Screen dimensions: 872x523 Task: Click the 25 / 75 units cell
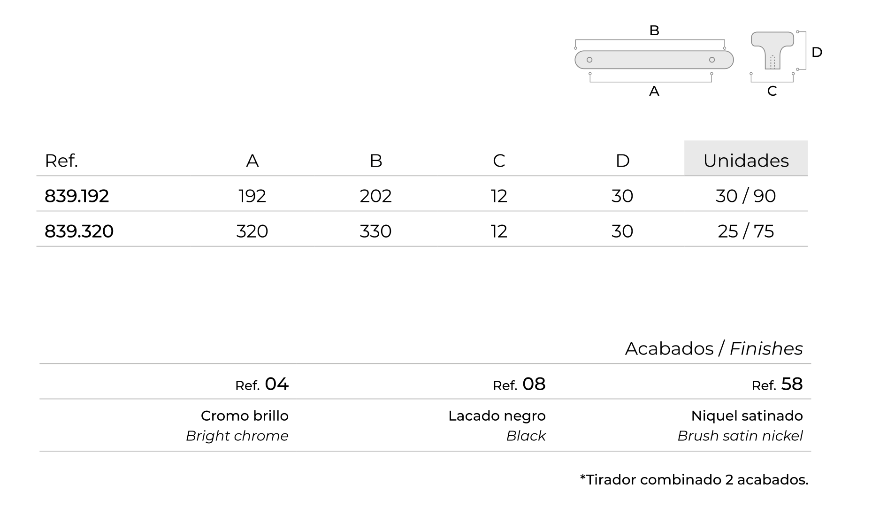click(746, 231)
